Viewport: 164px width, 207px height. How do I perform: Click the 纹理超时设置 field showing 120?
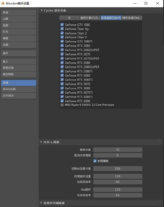[118, 176]
